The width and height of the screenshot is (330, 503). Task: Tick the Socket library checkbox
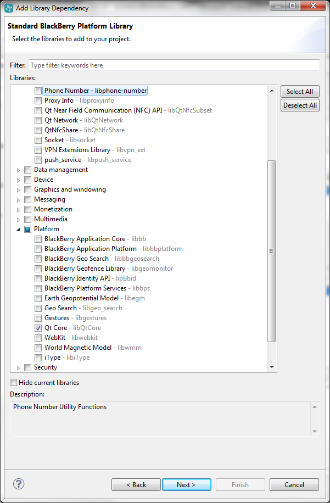pos(38,140)
